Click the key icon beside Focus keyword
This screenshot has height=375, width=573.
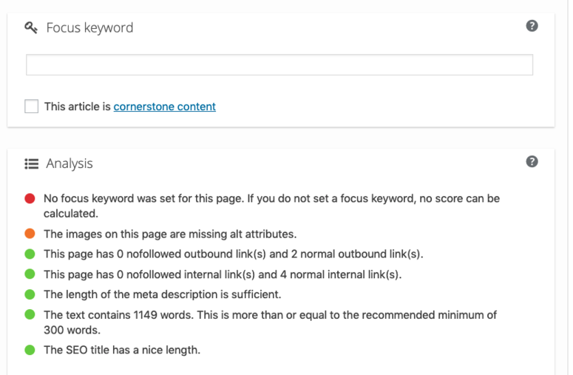tap(31, 28)
